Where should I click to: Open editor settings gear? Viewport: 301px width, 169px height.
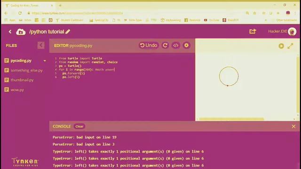point(186,46)
